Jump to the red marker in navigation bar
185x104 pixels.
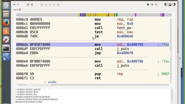[x=107, y=16]
